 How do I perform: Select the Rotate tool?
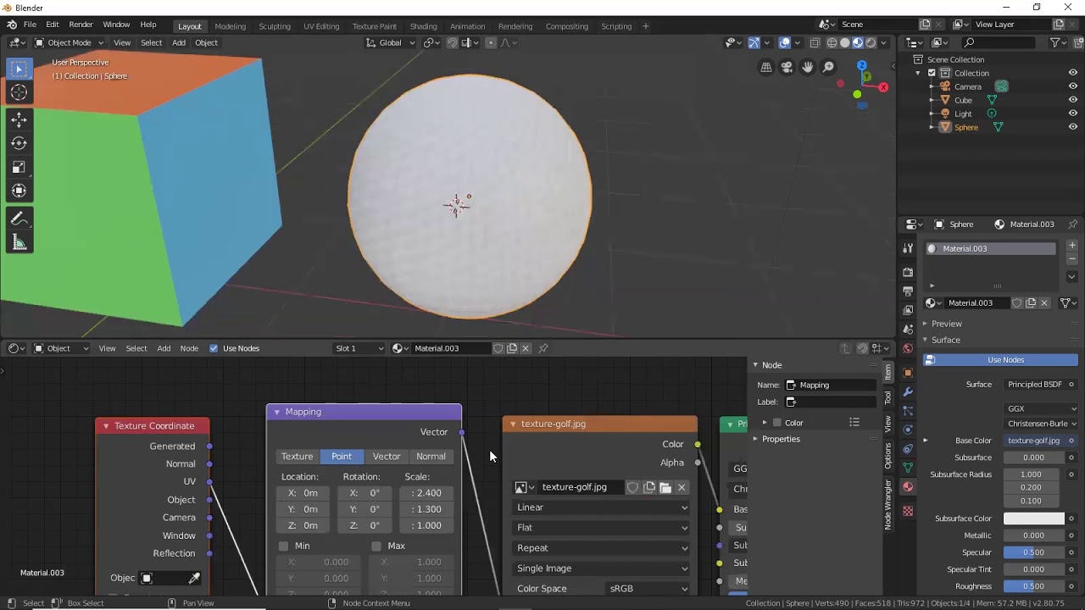[x=19, y=143]
